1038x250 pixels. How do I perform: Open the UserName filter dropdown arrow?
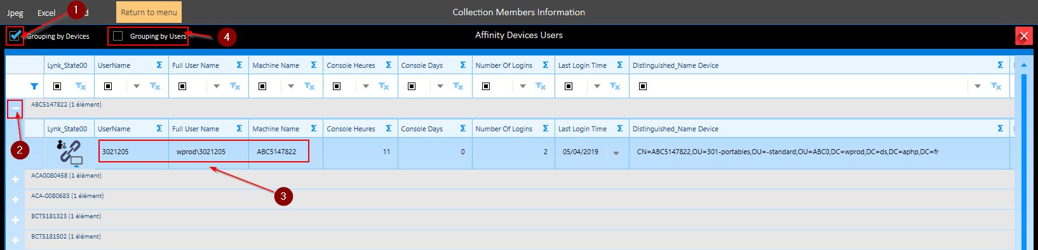(137, 86)
